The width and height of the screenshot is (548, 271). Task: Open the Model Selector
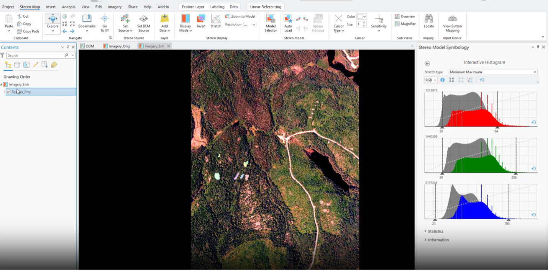[271, 23]
